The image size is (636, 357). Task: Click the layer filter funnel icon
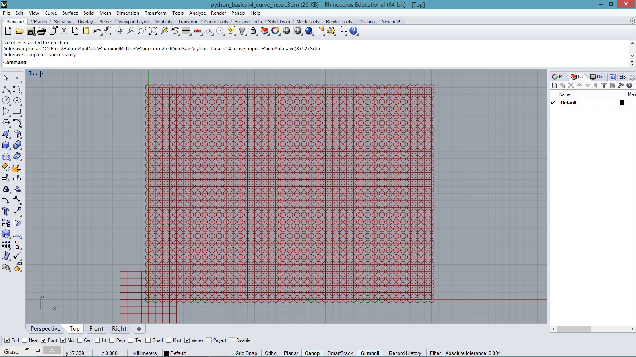click(x=604, y=85)
